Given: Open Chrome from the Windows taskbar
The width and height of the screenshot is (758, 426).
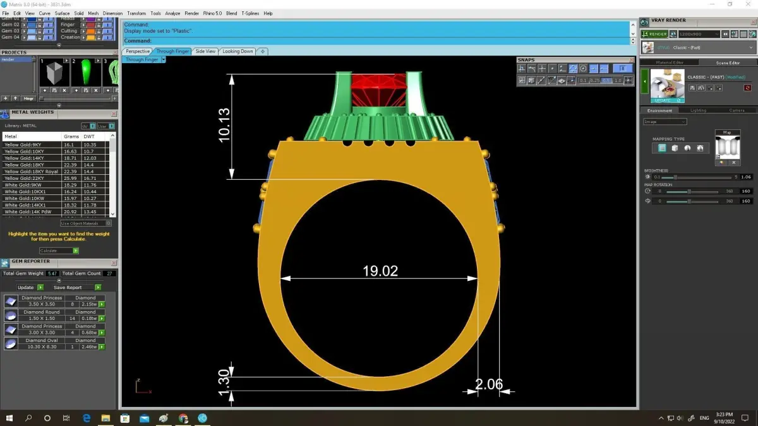Looking at the screenshot, I should click(x=183, y=418).
